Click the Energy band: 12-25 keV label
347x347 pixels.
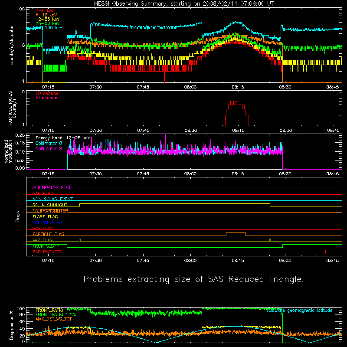click(63, 138)
